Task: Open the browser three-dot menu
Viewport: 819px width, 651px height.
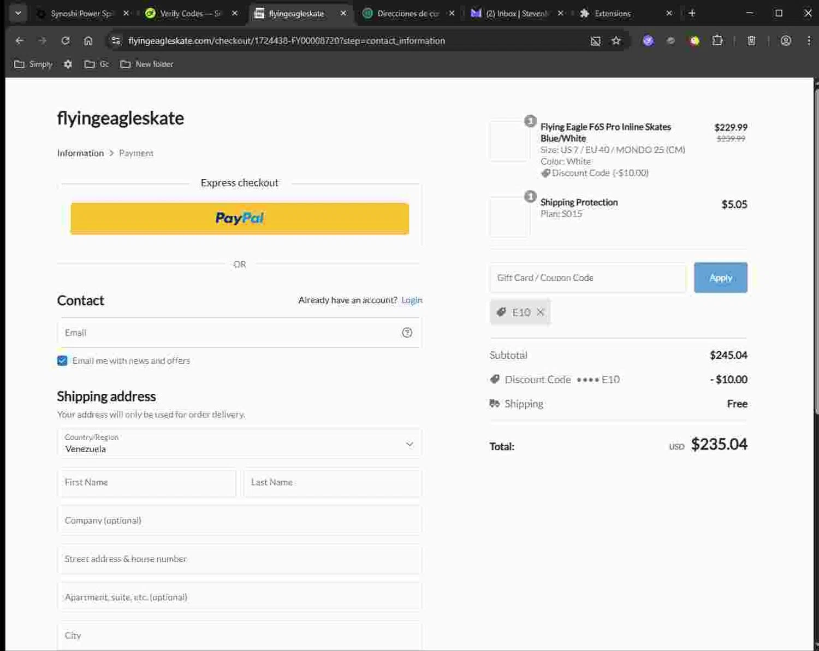Action: point(809,40)
